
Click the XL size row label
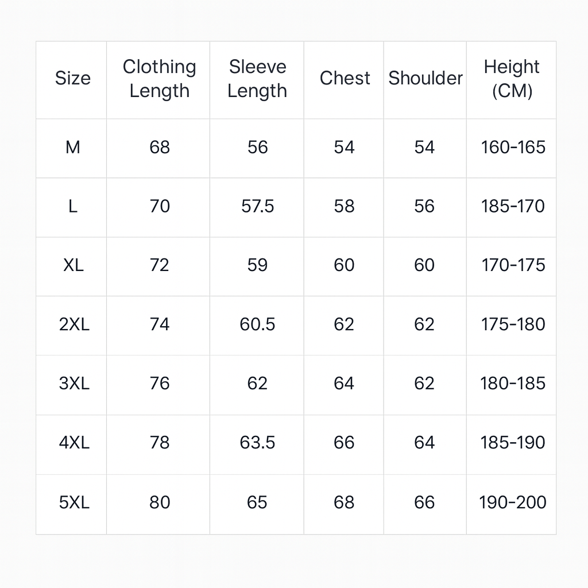73,265
